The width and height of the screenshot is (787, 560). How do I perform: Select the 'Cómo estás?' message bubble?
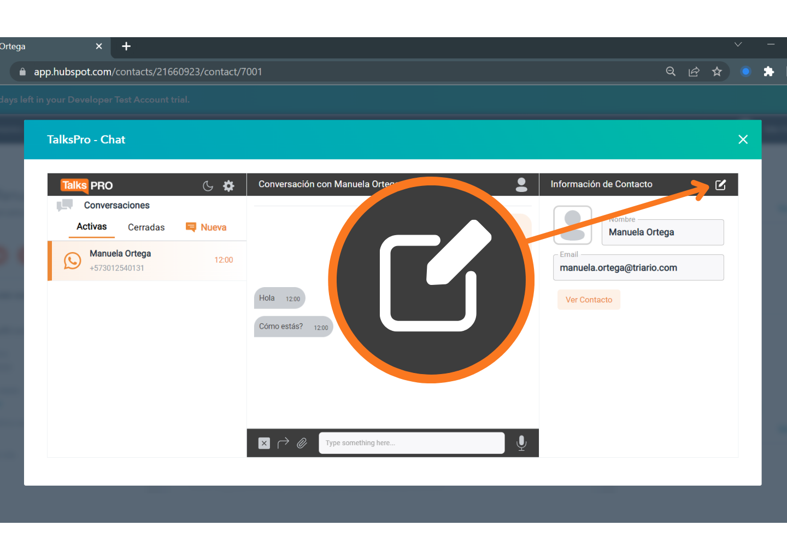pyautogui.click(x=293, y=326)
